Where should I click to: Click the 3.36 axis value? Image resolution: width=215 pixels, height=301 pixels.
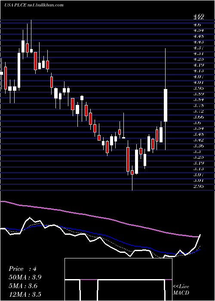pyautogui.click(x=199, y=146)
